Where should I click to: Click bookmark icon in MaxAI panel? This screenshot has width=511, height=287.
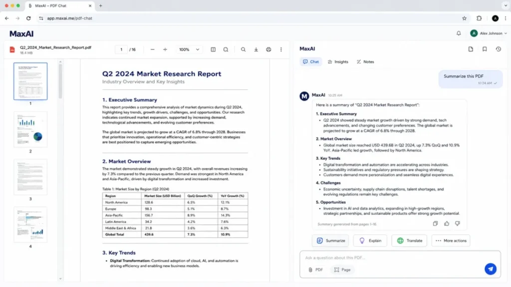485,49
